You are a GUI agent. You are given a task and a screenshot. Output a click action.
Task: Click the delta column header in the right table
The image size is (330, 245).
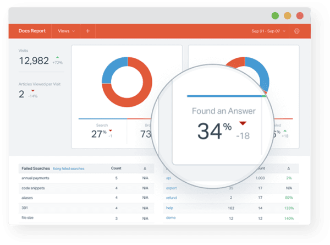[289, 168]
